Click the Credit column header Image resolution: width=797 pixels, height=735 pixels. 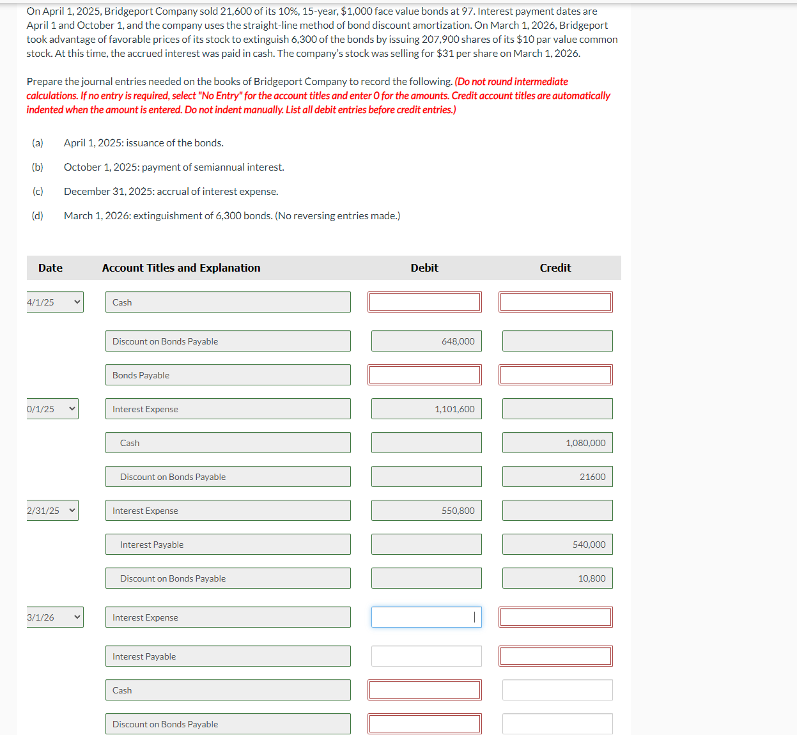click(555, 268)
